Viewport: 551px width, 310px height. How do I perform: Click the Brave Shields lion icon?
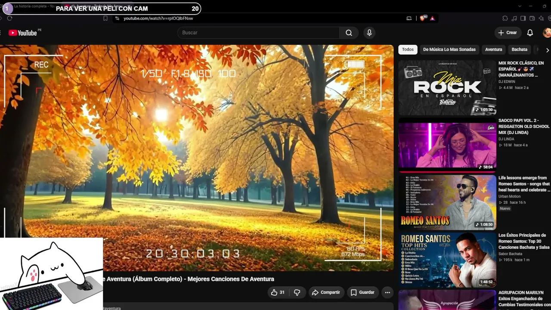423,18
